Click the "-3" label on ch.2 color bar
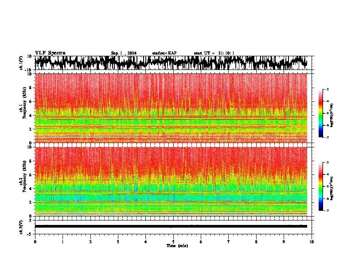 (327, 163)
